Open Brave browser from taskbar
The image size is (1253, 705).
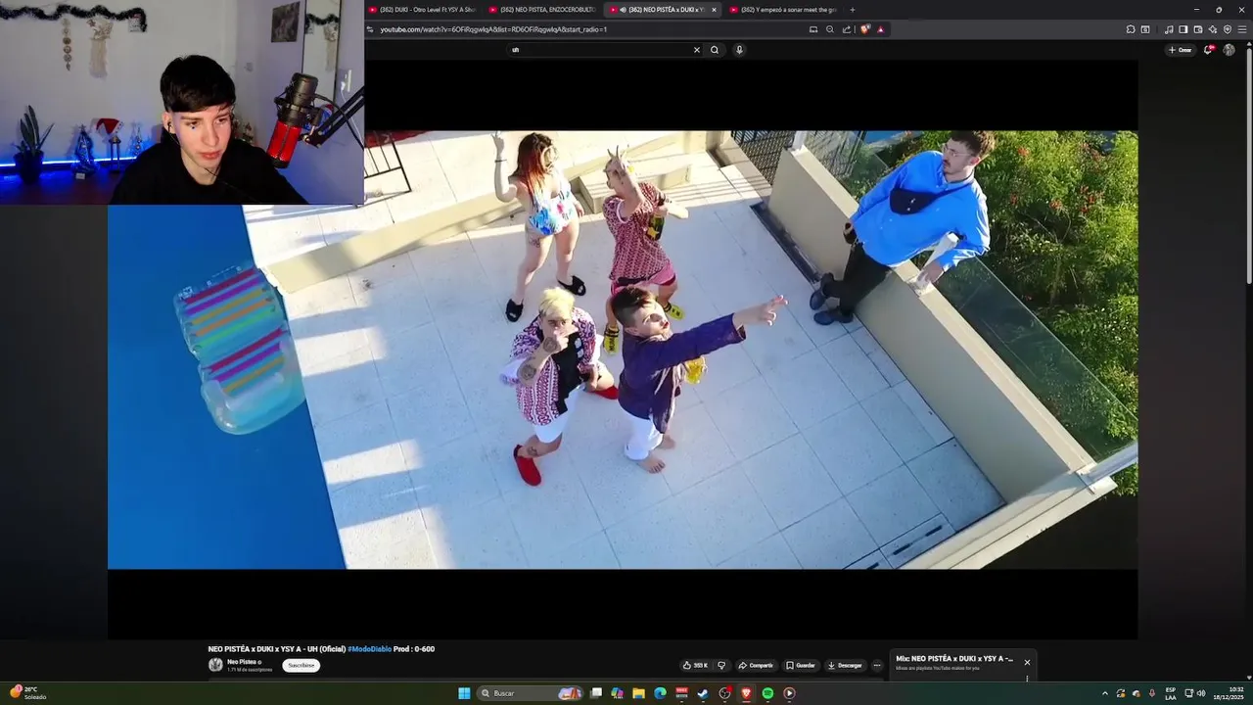(746, 693)
